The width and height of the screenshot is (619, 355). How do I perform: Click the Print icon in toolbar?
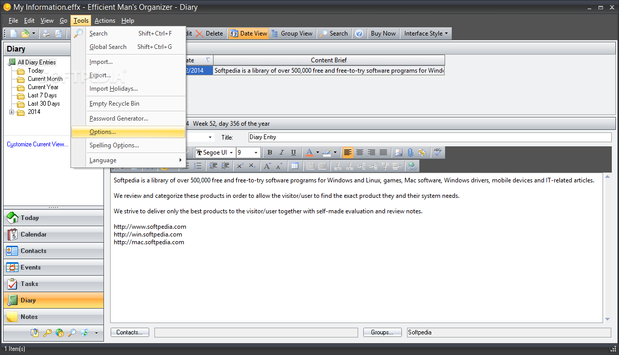46,33
